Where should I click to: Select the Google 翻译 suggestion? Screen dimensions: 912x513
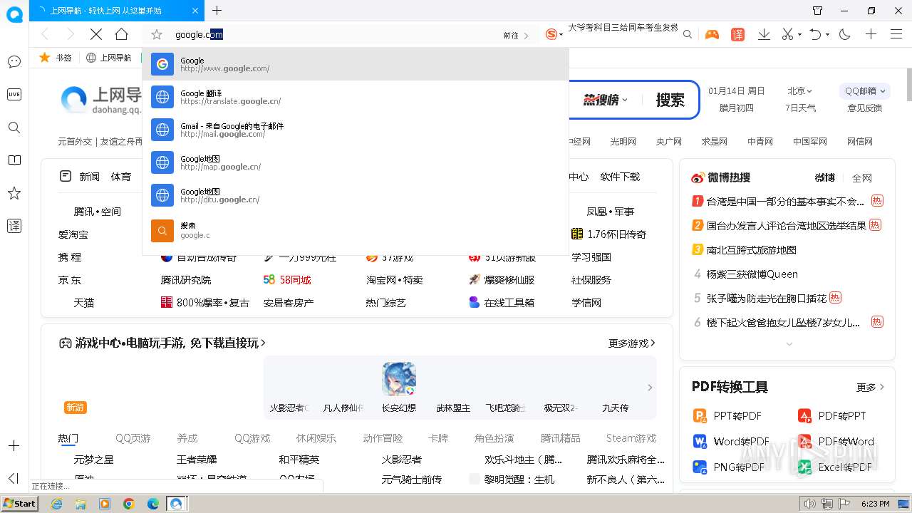point(356,97)
